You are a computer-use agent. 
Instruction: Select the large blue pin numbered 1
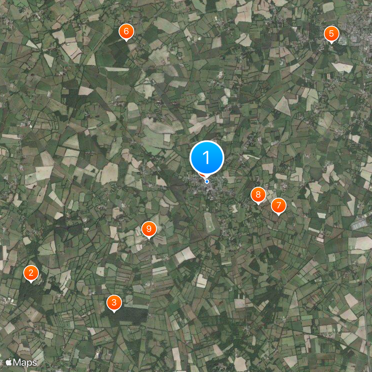click(x=207, y=158)
